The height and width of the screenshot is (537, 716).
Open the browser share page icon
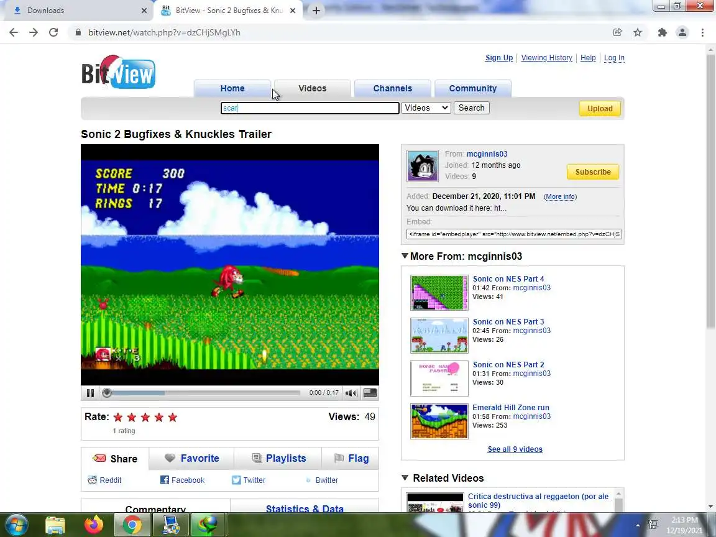[617, 32]
